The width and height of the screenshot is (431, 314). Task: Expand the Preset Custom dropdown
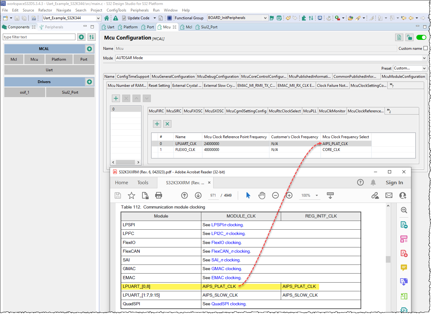coord(424,68)
